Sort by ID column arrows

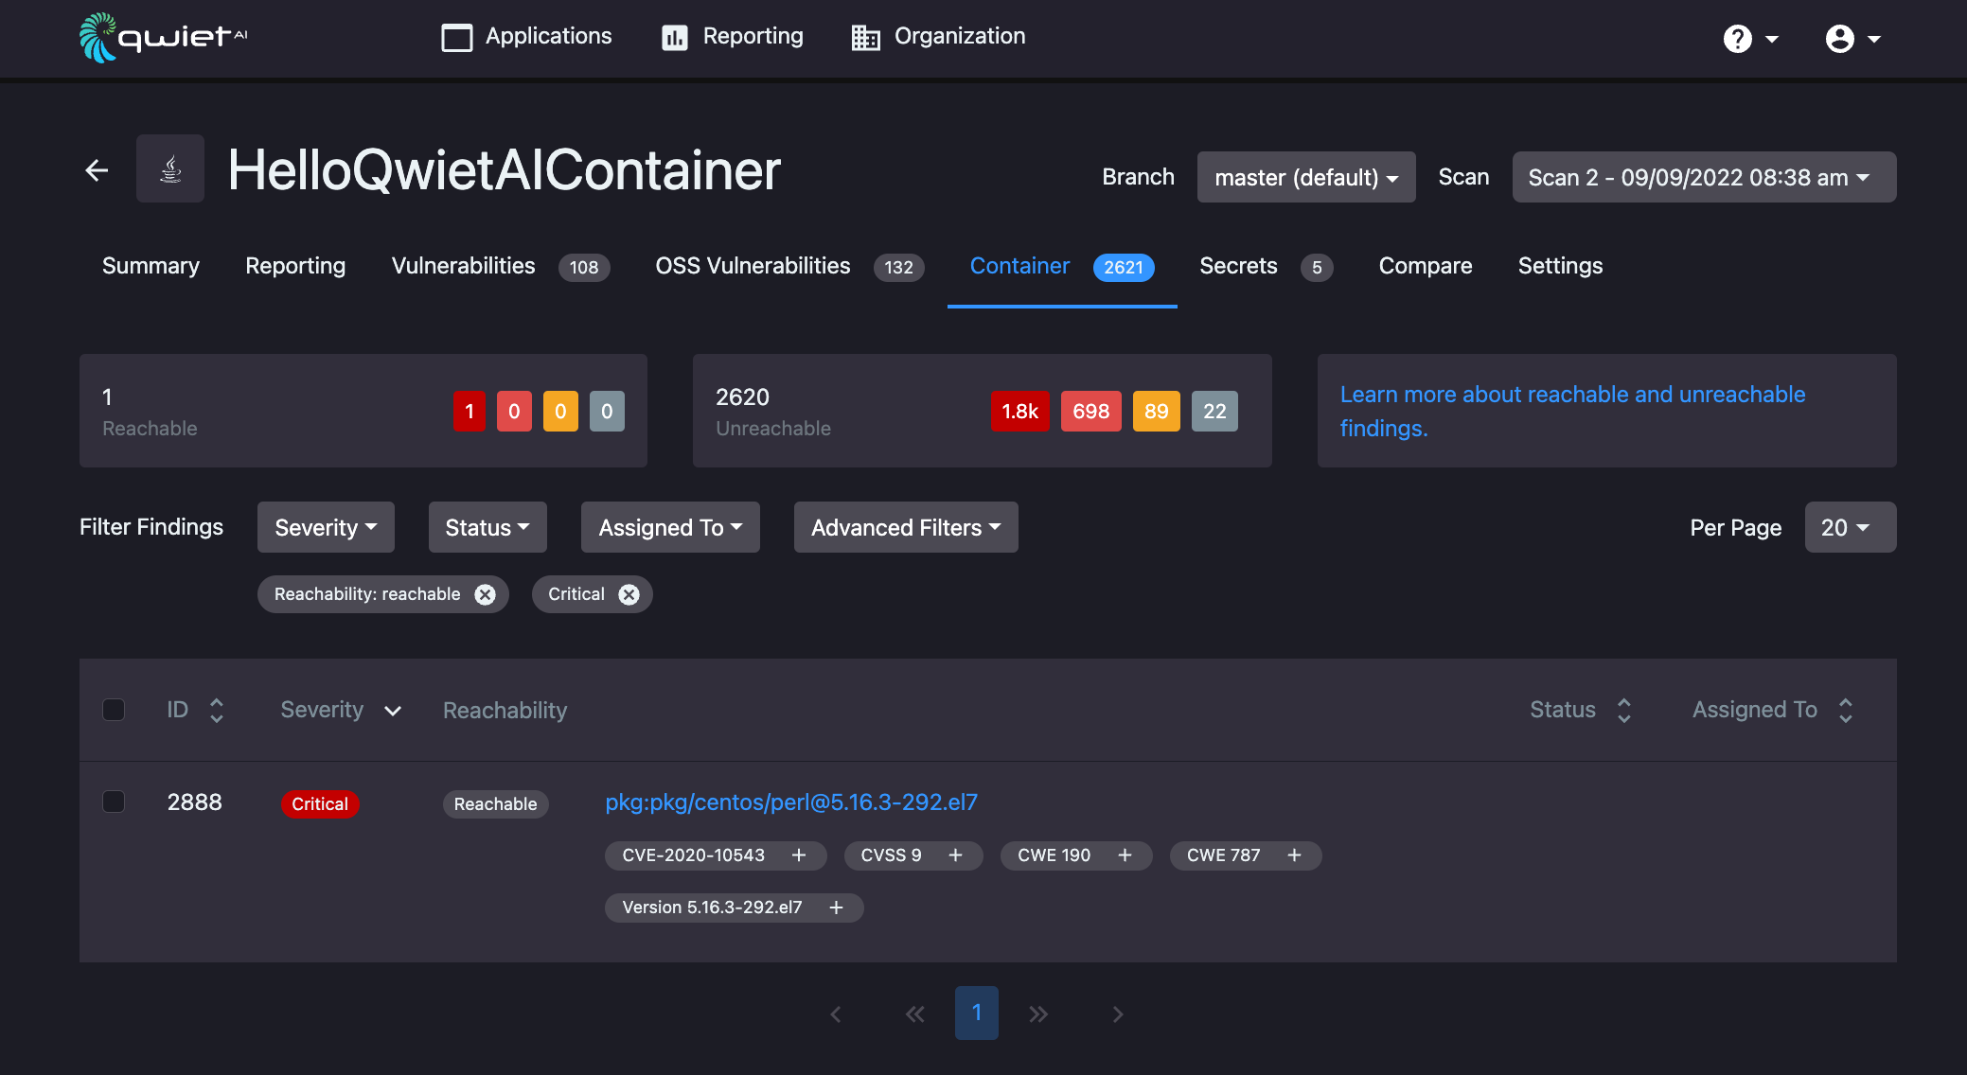[217, 711]
